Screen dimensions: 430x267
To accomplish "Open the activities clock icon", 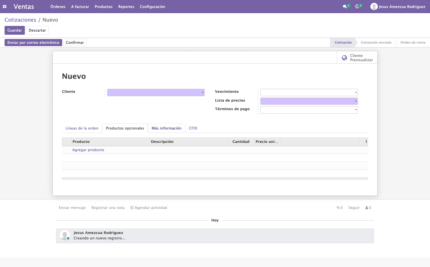I will click(357, 7).
